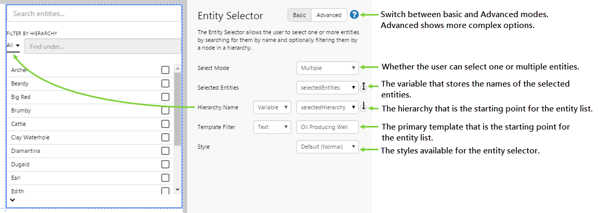Image resolution: width=598 pixels, height=213 pixels.
Task: Switch to Advanced mode tab
Action: [329, 15]
